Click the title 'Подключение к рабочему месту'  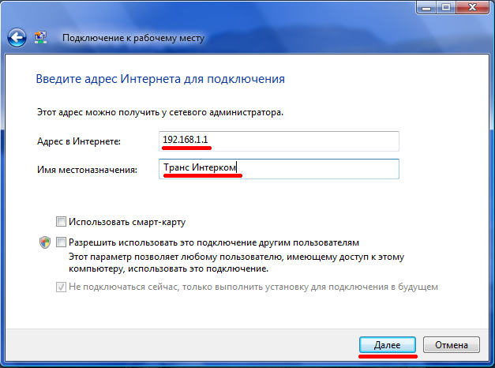(x=133, y=38)
